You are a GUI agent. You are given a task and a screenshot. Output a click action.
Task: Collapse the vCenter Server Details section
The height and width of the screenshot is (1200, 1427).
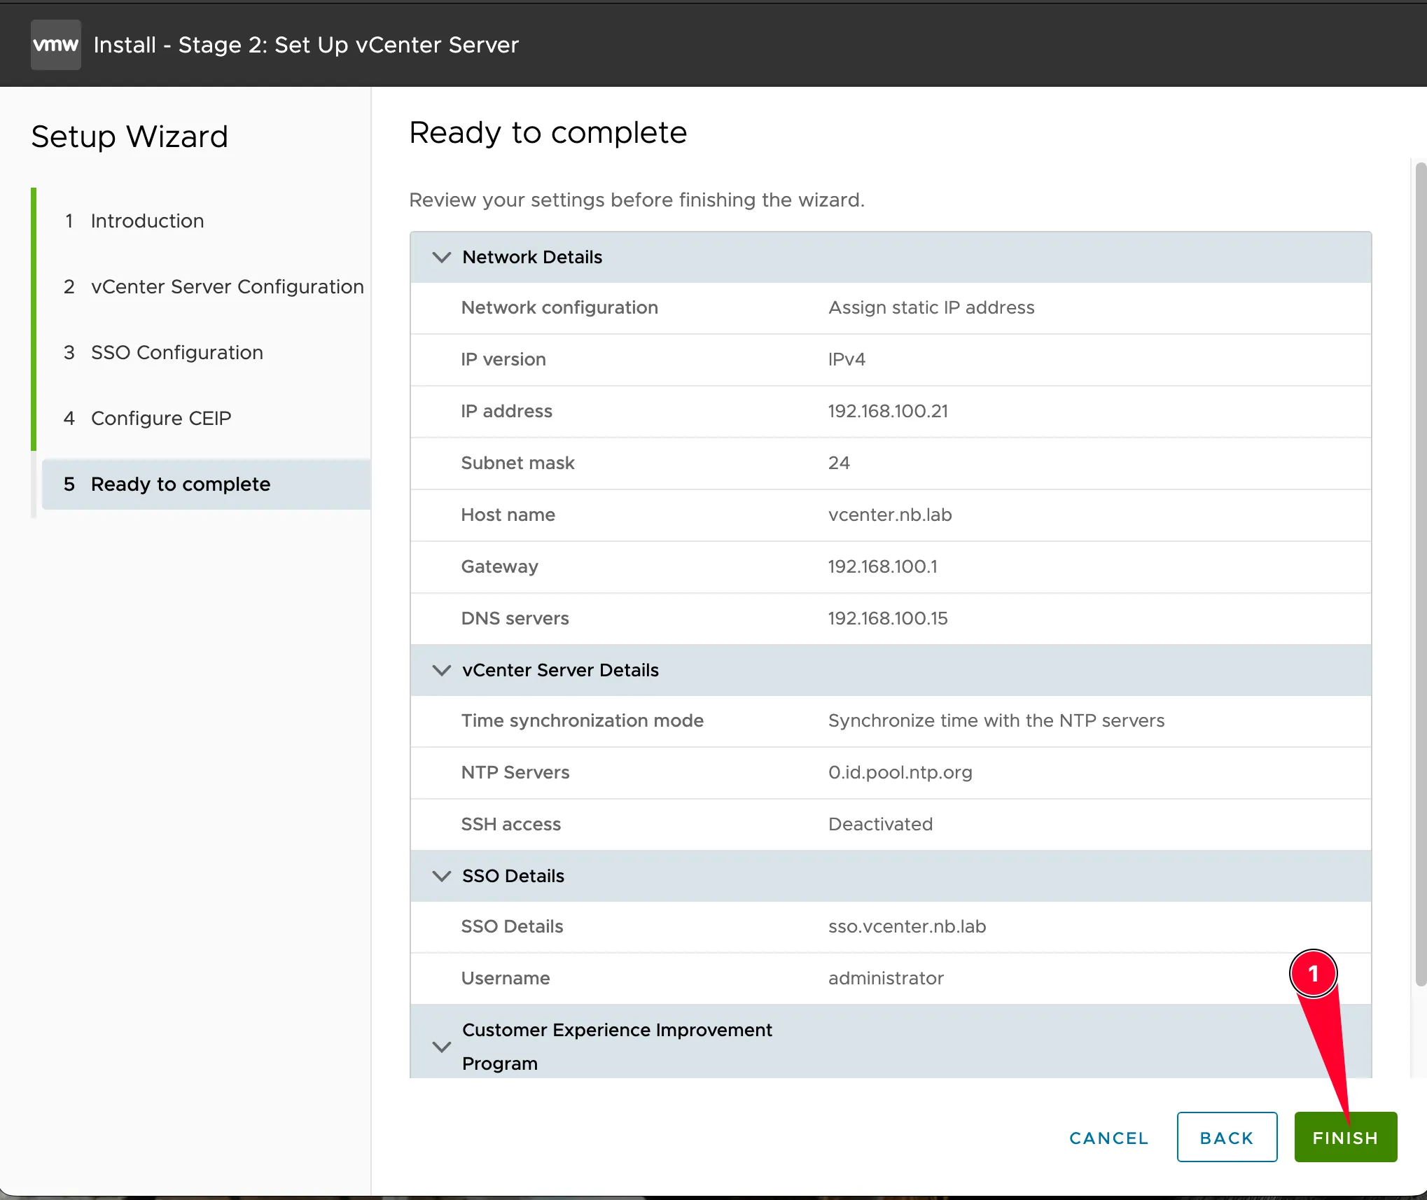point(442,670)
